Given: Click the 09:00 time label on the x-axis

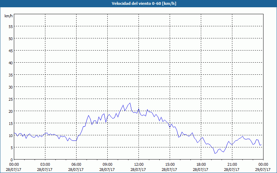Looking at the screenshot, I should 107,165.
